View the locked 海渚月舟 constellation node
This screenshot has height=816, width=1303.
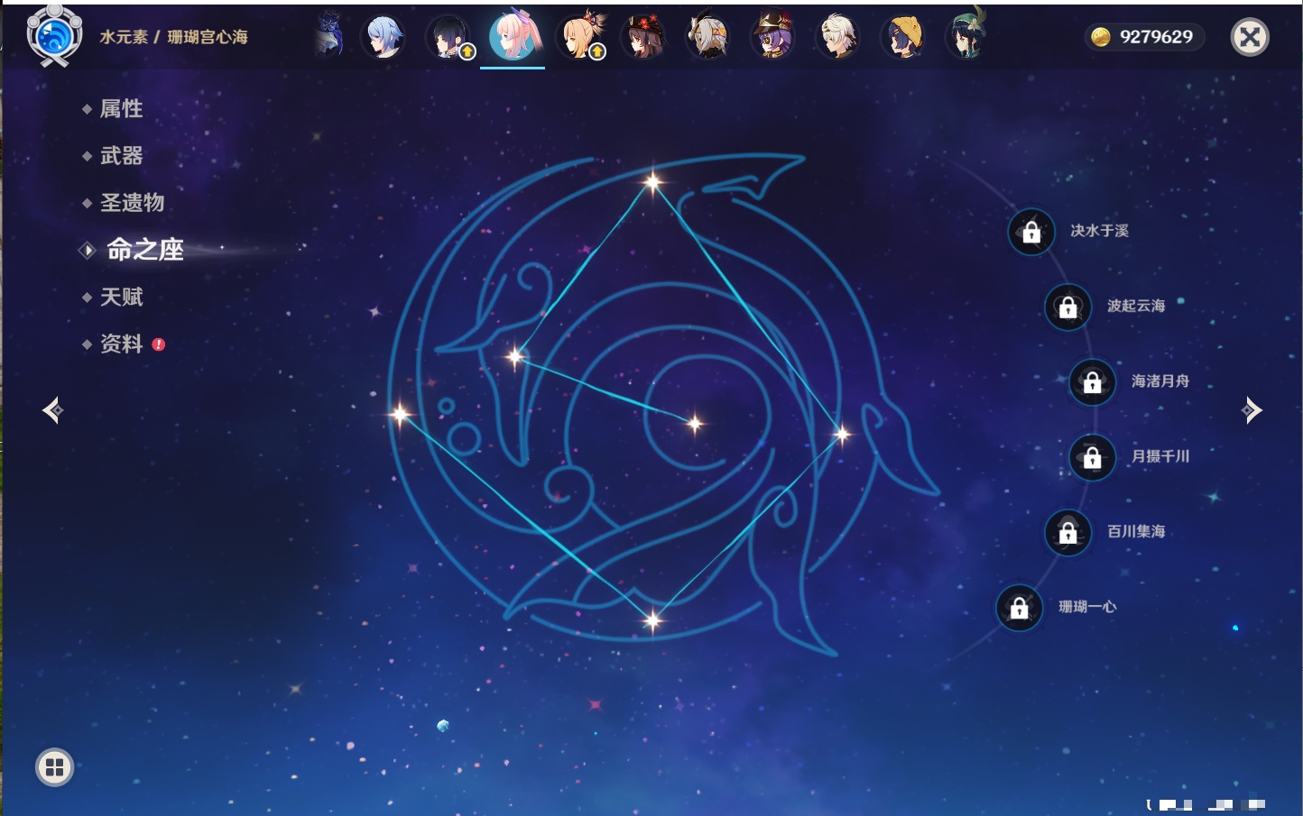coord(1092,381)
